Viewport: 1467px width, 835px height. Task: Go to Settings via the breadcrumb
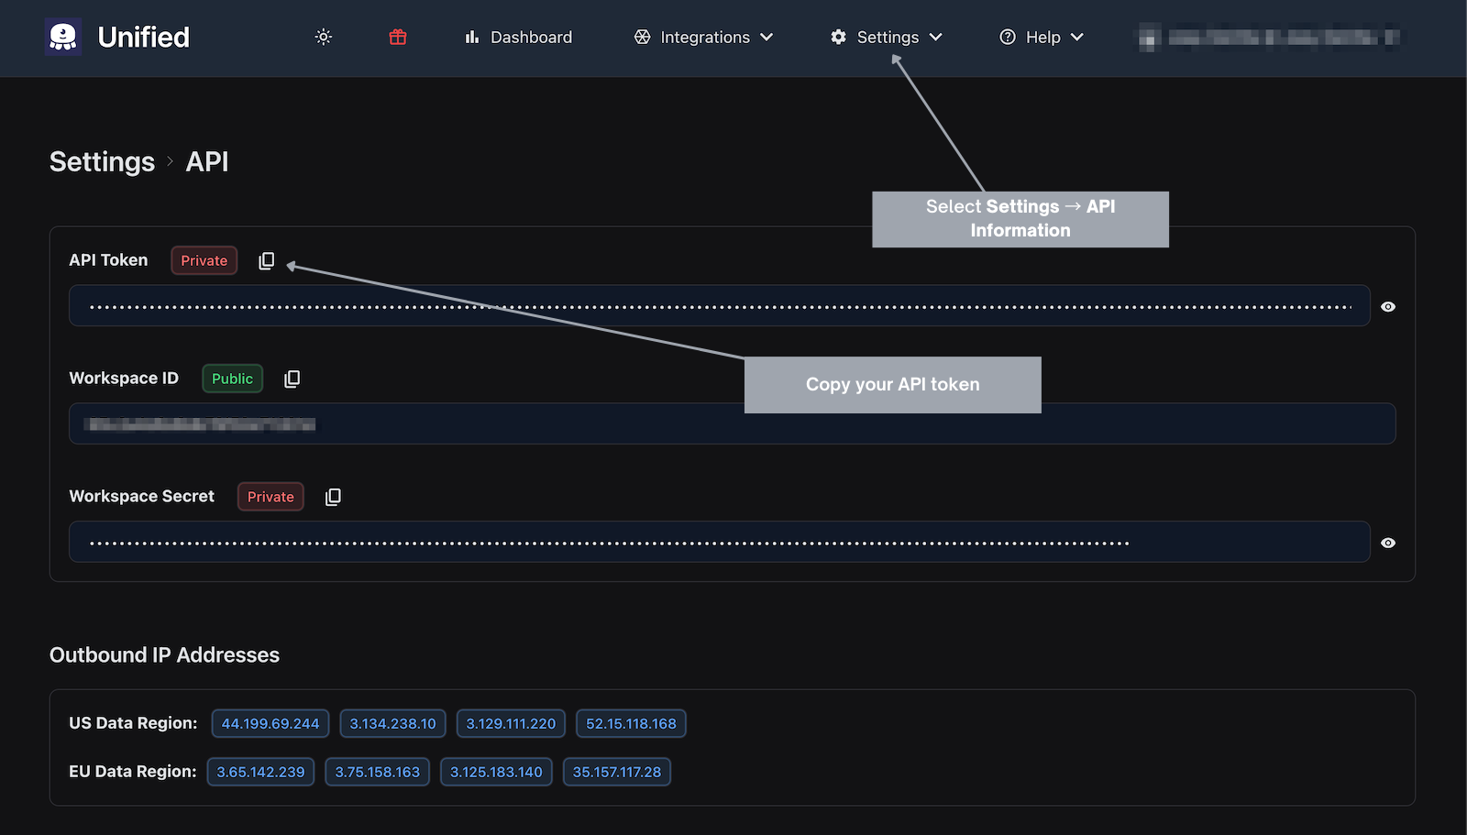click(x=102, y=162)
